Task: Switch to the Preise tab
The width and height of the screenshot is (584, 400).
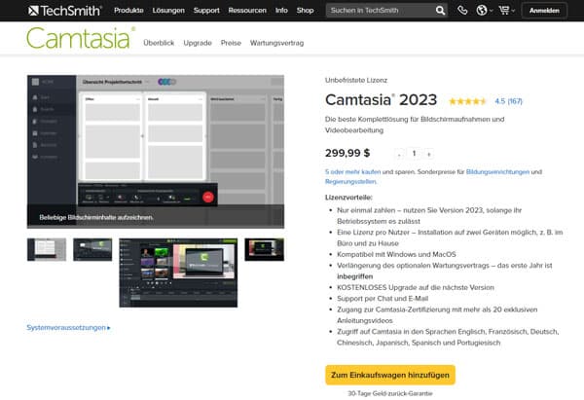Action: tap(231, 43)
